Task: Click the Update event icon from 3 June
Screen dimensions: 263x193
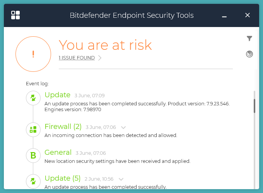Action: coord(33,98)
